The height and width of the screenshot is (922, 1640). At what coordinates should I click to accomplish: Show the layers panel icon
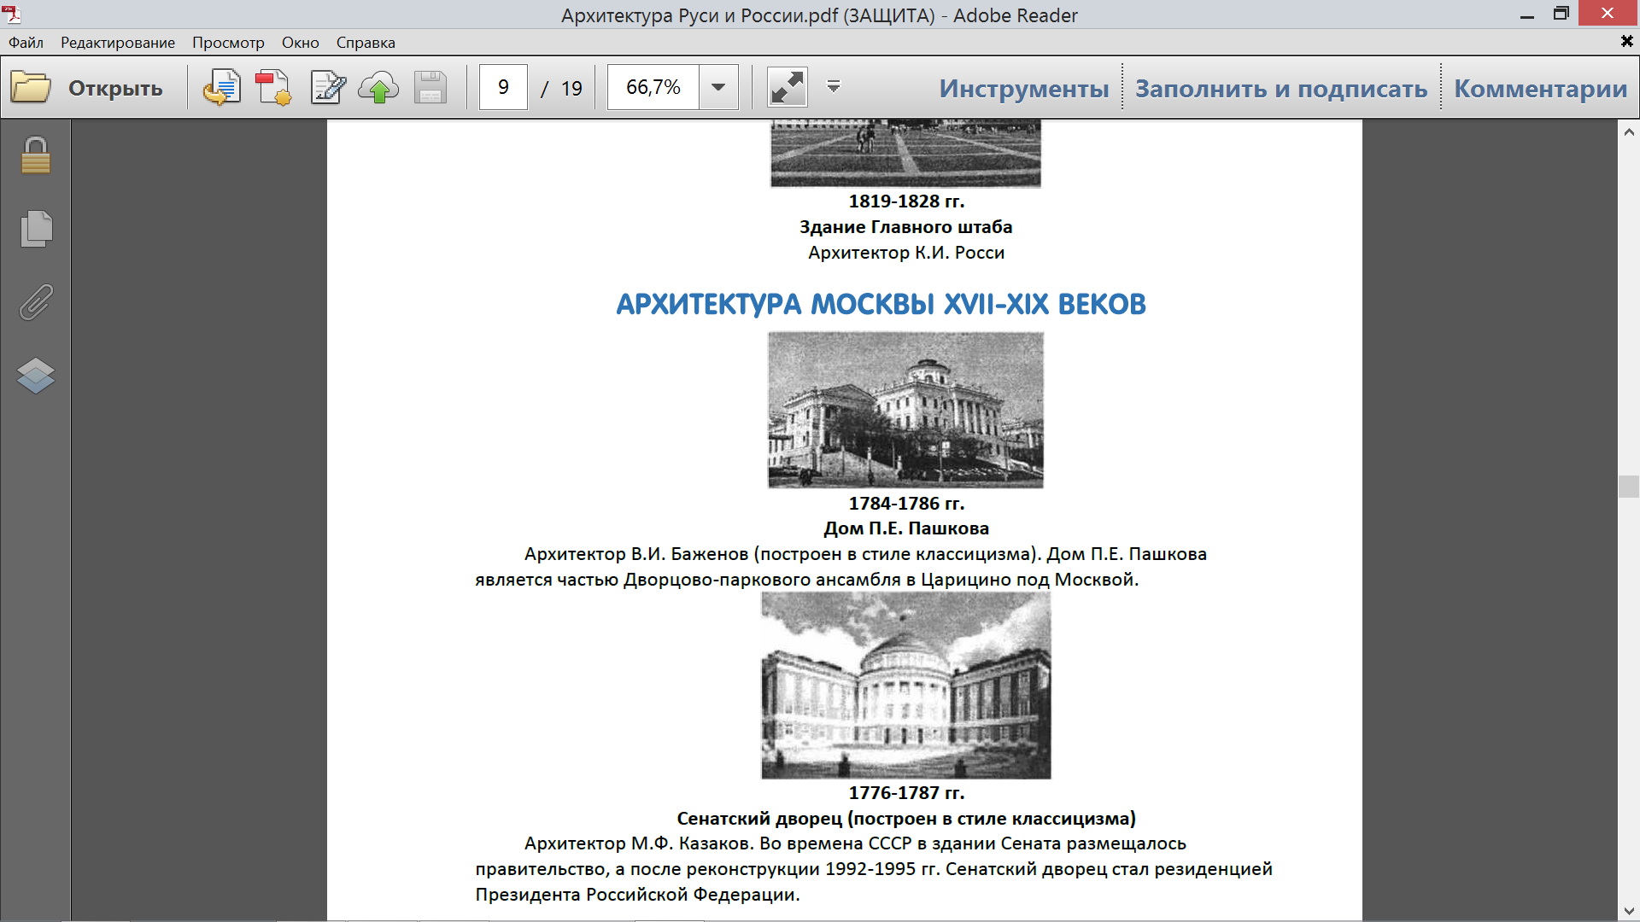point(36,376)
